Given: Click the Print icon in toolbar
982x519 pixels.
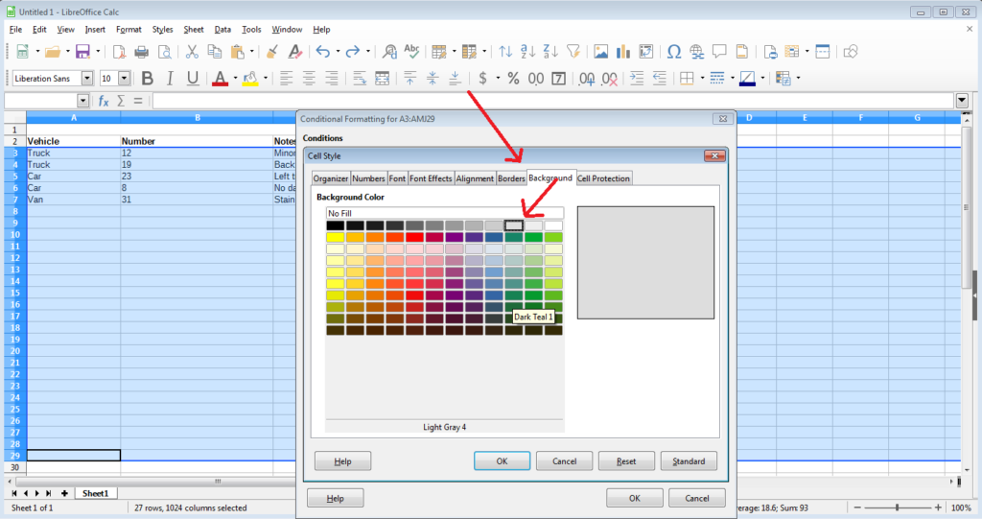Looking at the screenshot, I should pos(142,52).
